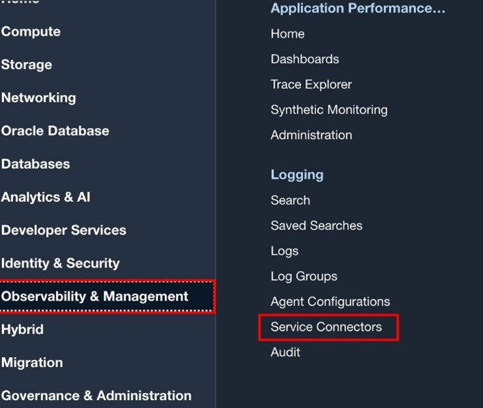Open the Networking category
Image resolution: width=483 pixels, height=408 pixels.
(38, 98)
